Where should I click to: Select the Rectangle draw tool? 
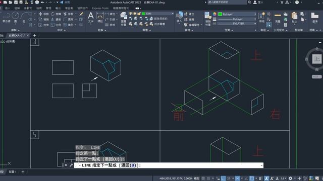[x=30, y=14]
